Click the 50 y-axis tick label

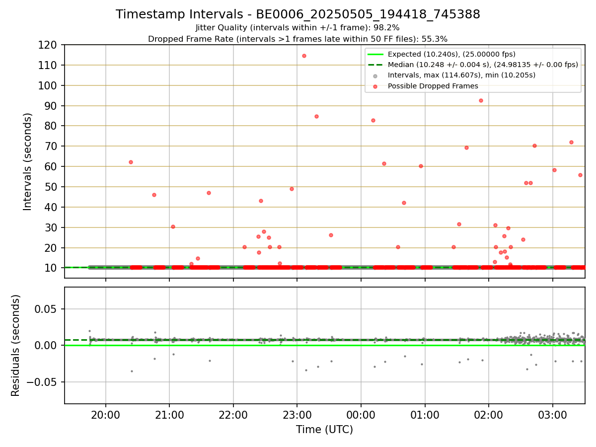tap(52, 187)
